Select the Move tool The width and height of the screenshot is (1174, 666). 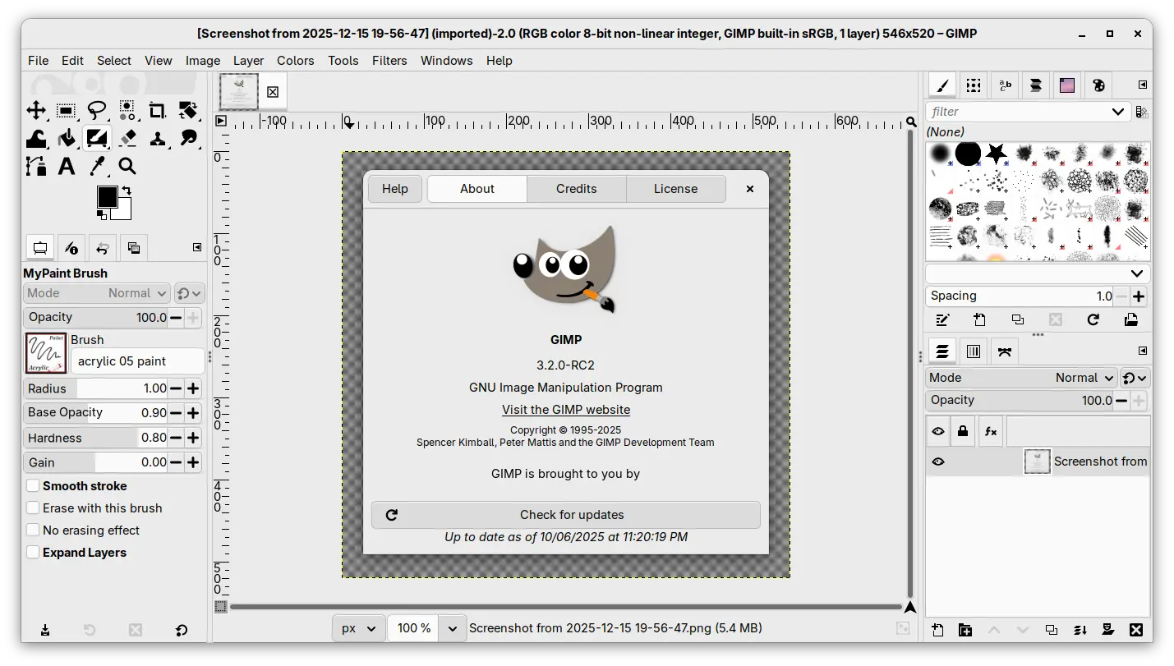[36, 110]
